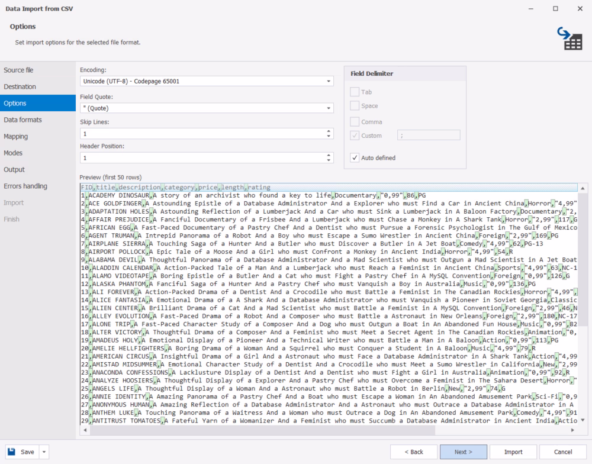The width and height of the screenshot is (592, 464).
Task: Click the Import button
Action: pos(513,452)
